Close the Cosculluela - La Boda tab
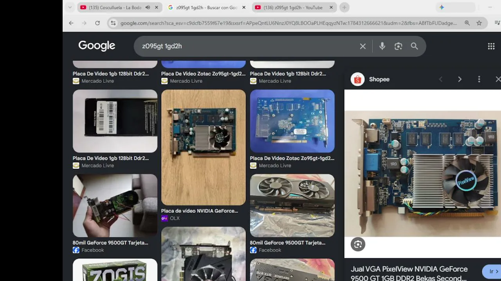501x281 pixels. [157, 7]
